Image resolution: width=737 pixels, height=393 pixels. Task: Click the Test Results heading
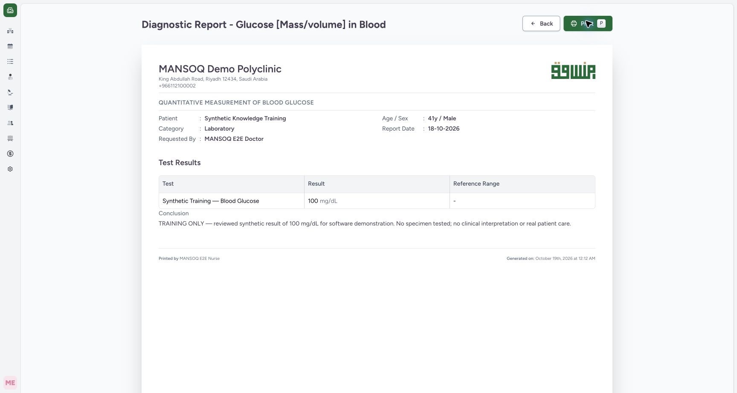pos(180,163)
